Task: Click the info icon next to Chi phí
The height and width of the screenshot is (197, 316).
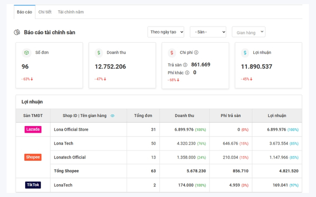Action: coord(196,52)
